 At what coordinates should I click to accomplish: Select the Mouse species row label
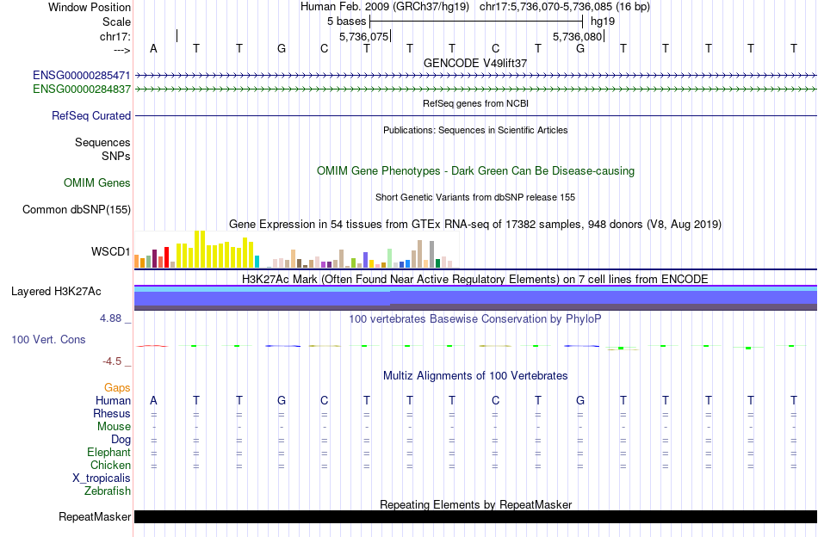pyautogui.click(x=114, y=427)
